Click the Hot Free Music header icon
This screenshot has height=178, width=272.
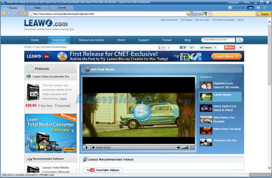click(87, 70)
